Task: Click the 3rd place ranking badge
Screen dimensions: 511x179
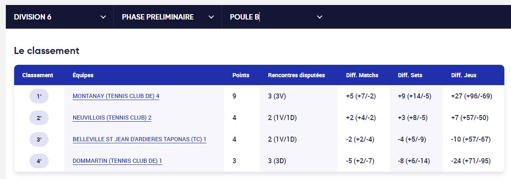Action: [39, 140]
